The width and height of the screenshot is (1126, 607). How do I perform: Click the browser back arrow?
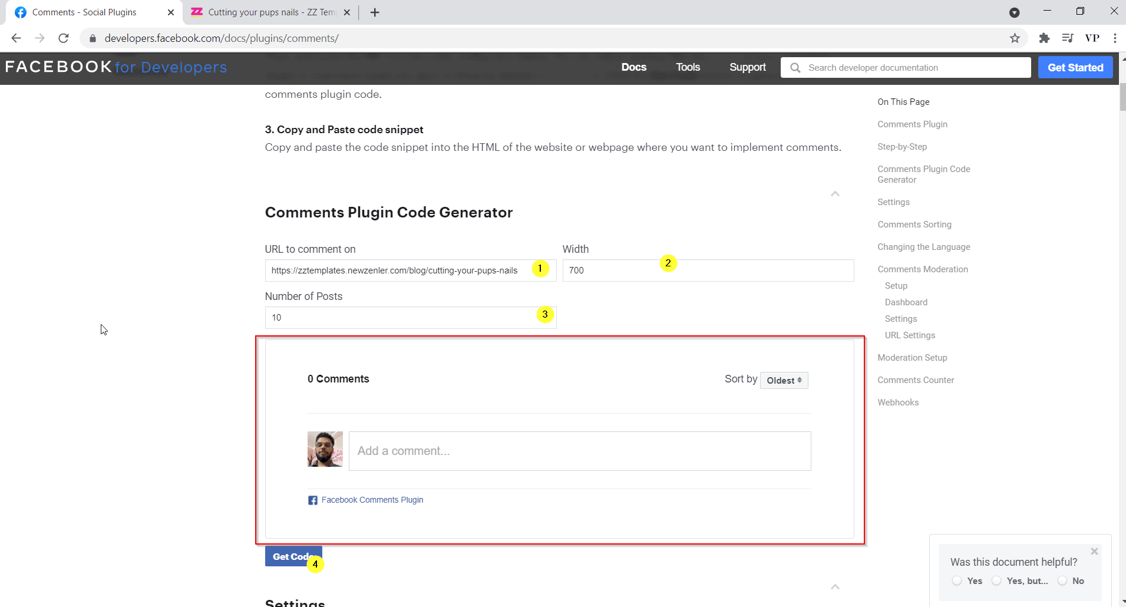pos(16,38)
